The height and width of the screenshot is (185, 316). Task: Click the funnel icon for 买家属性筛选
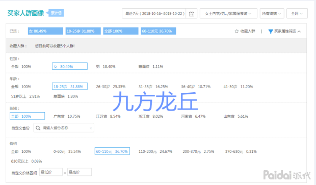click(271, 32)
